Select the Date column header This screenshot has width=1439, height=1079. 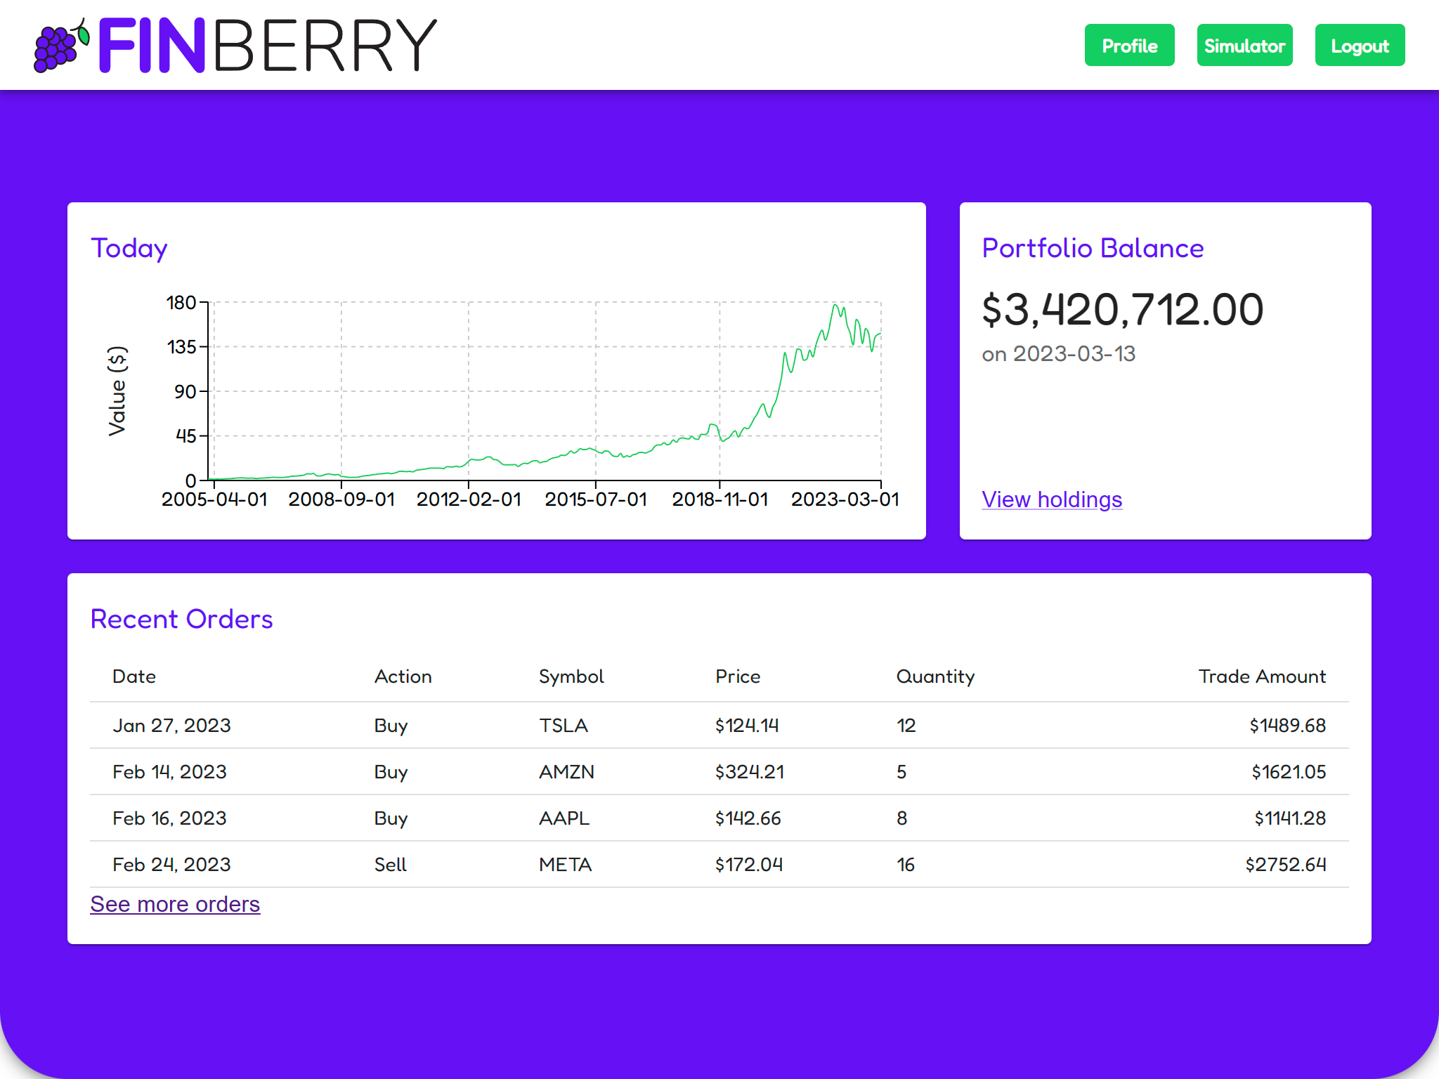point(134,676)
